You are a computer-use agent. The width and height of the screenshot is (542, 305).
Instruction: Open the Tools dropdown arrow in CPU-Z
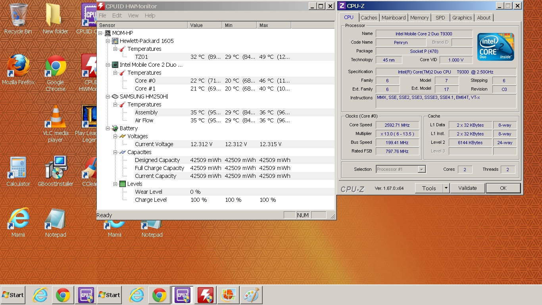(x=446, y=188)
